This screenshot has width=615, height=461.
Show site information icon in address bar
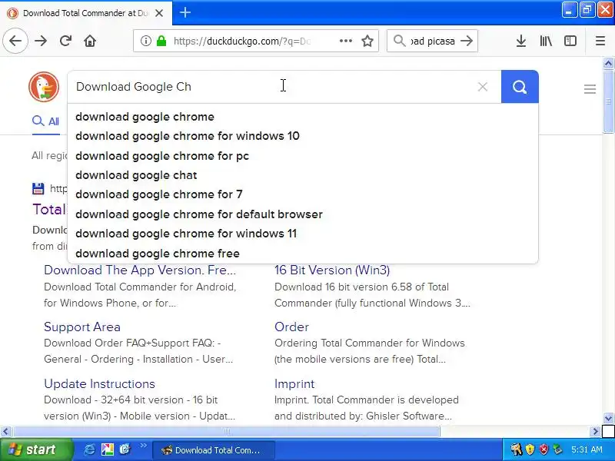pyautogui.click(x=145, y=41)
